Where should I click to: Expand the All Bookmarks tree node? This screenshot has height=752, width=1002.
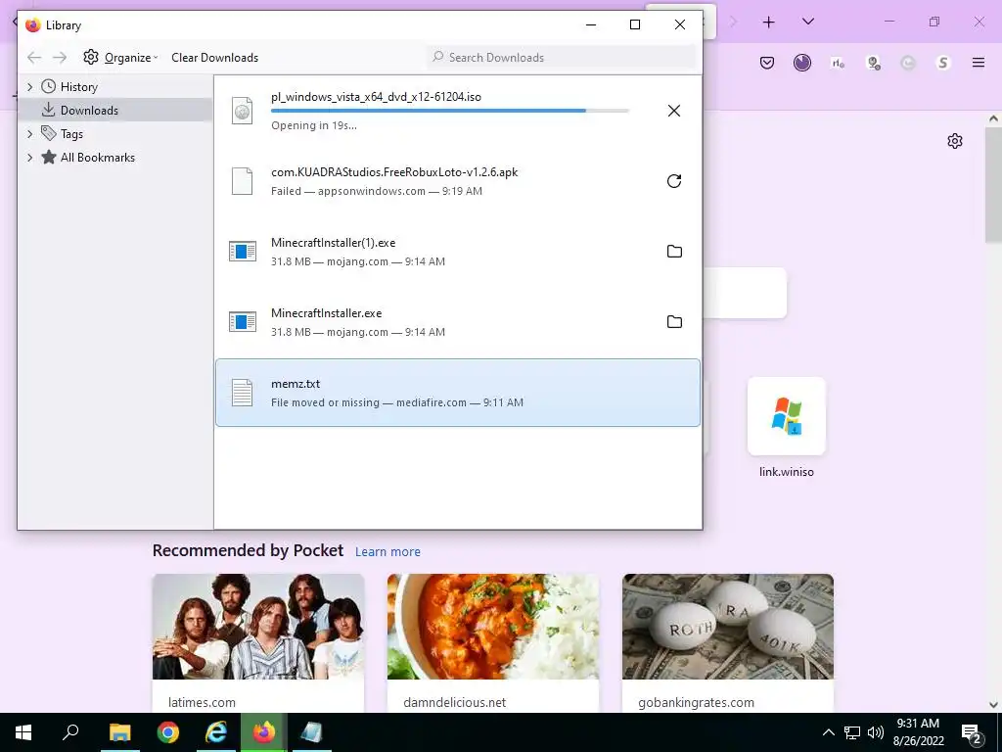click(x=29, y=158)
